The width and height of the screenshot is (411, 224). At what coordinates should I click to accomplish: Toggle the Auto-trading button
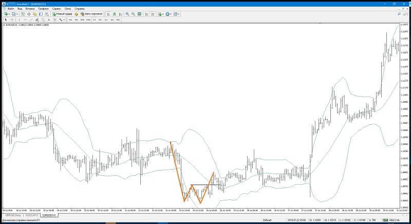tap(92, 14)
